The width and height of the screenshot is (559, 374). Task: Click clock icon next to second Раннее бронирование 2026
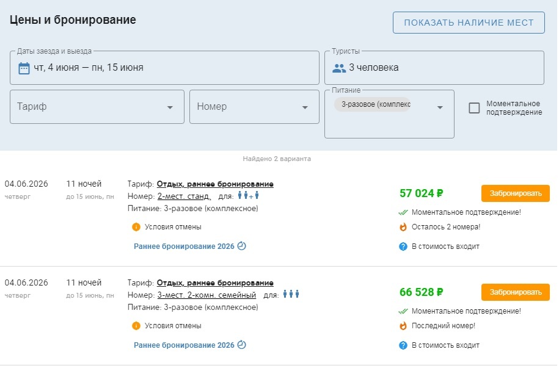coord(241,345)
